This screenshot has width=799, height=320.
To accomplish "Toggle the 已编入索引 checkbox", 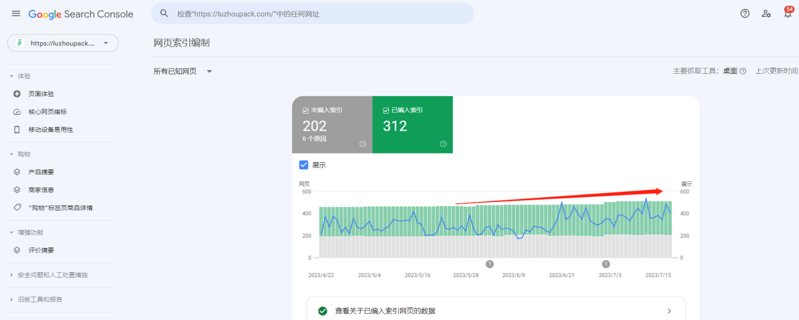I will tap(386, 110).
